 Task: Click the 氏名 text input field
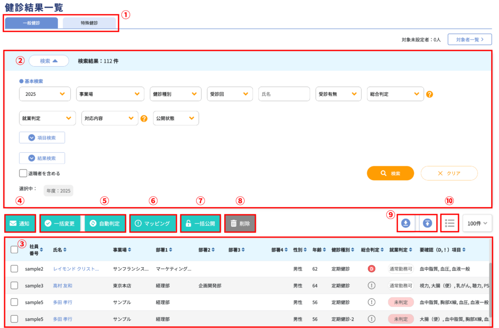[284, 94]
